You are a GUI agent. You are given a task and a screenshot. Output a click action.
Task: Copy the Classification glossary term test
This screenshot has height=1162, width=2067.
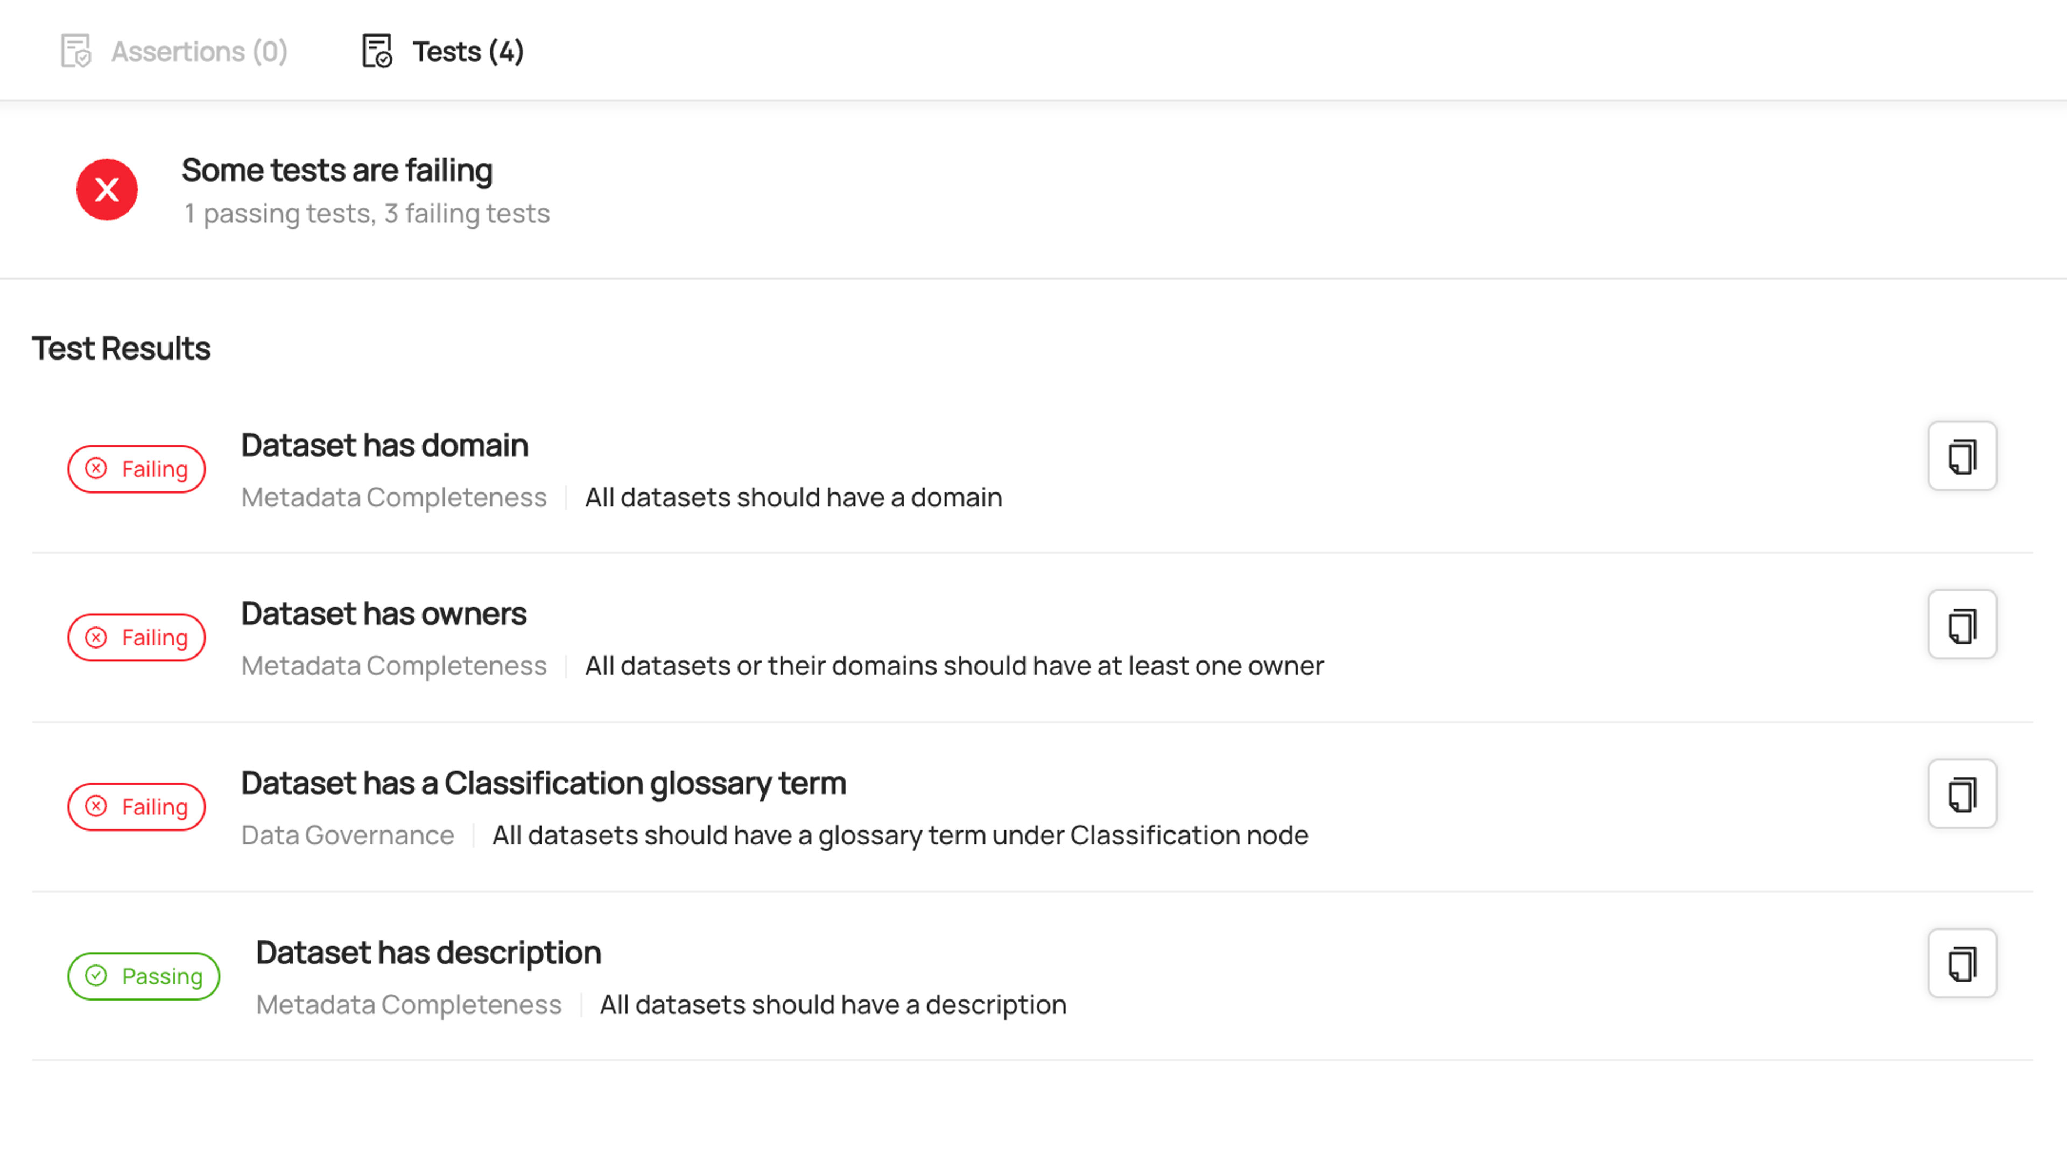pyautogui.click(x=1962, y=794)
